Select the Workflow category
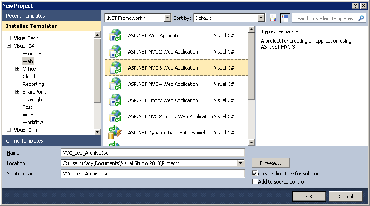 tap(33, 122)
